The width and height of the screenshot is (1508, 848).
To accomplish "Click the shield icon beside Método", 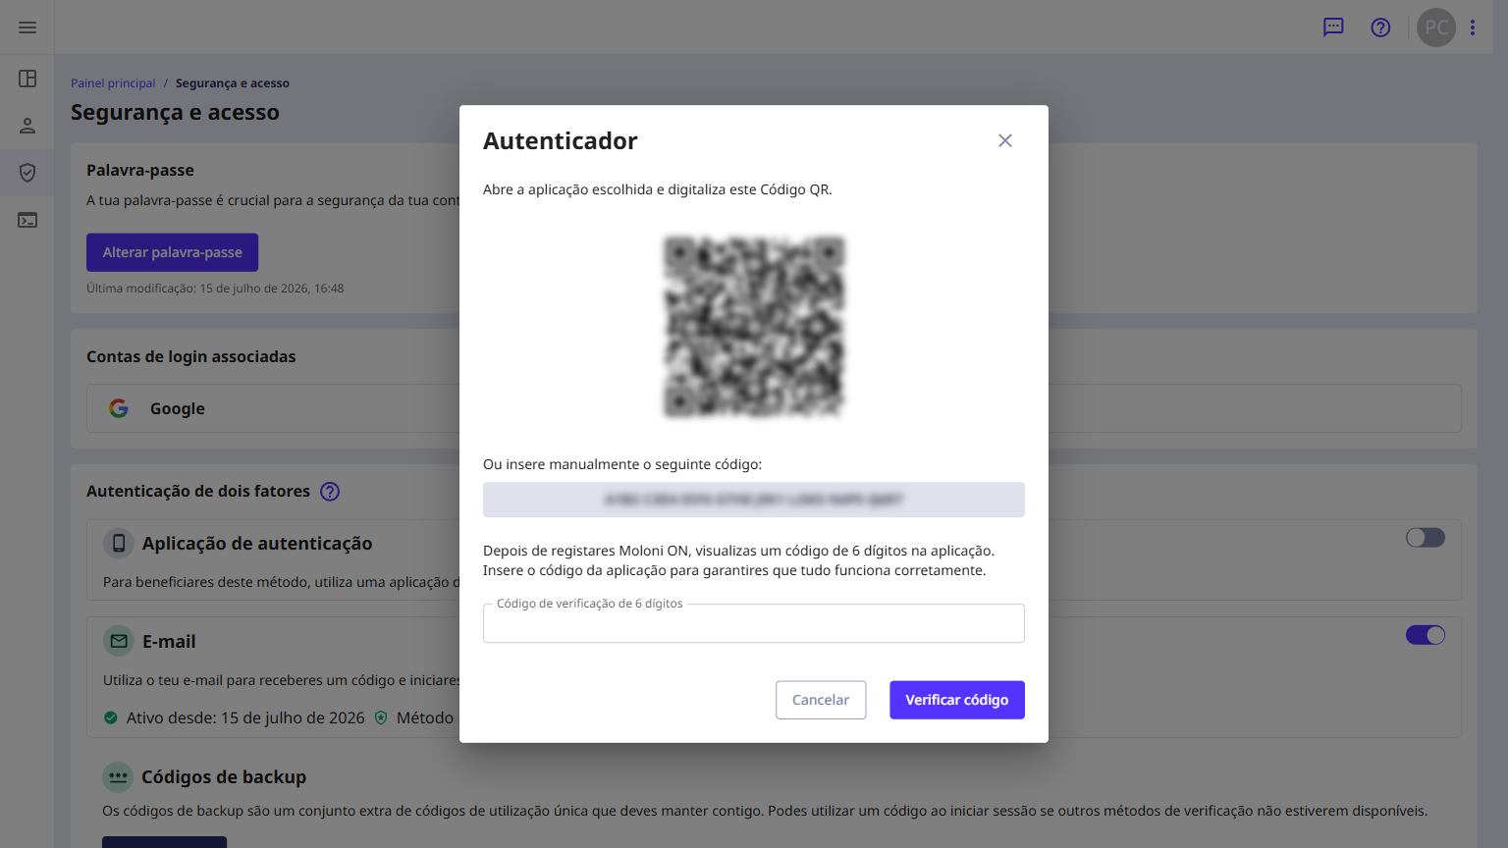I will pos(381,717).
